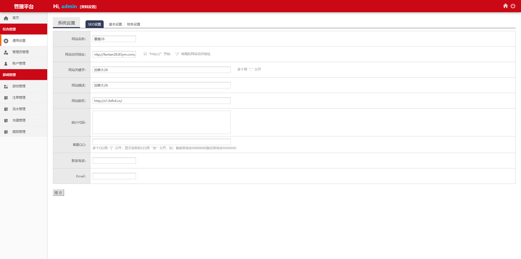Screen dimensions: 521x259
Task: Focus the 网站版权 input field
Action: (x=161, y=101)
